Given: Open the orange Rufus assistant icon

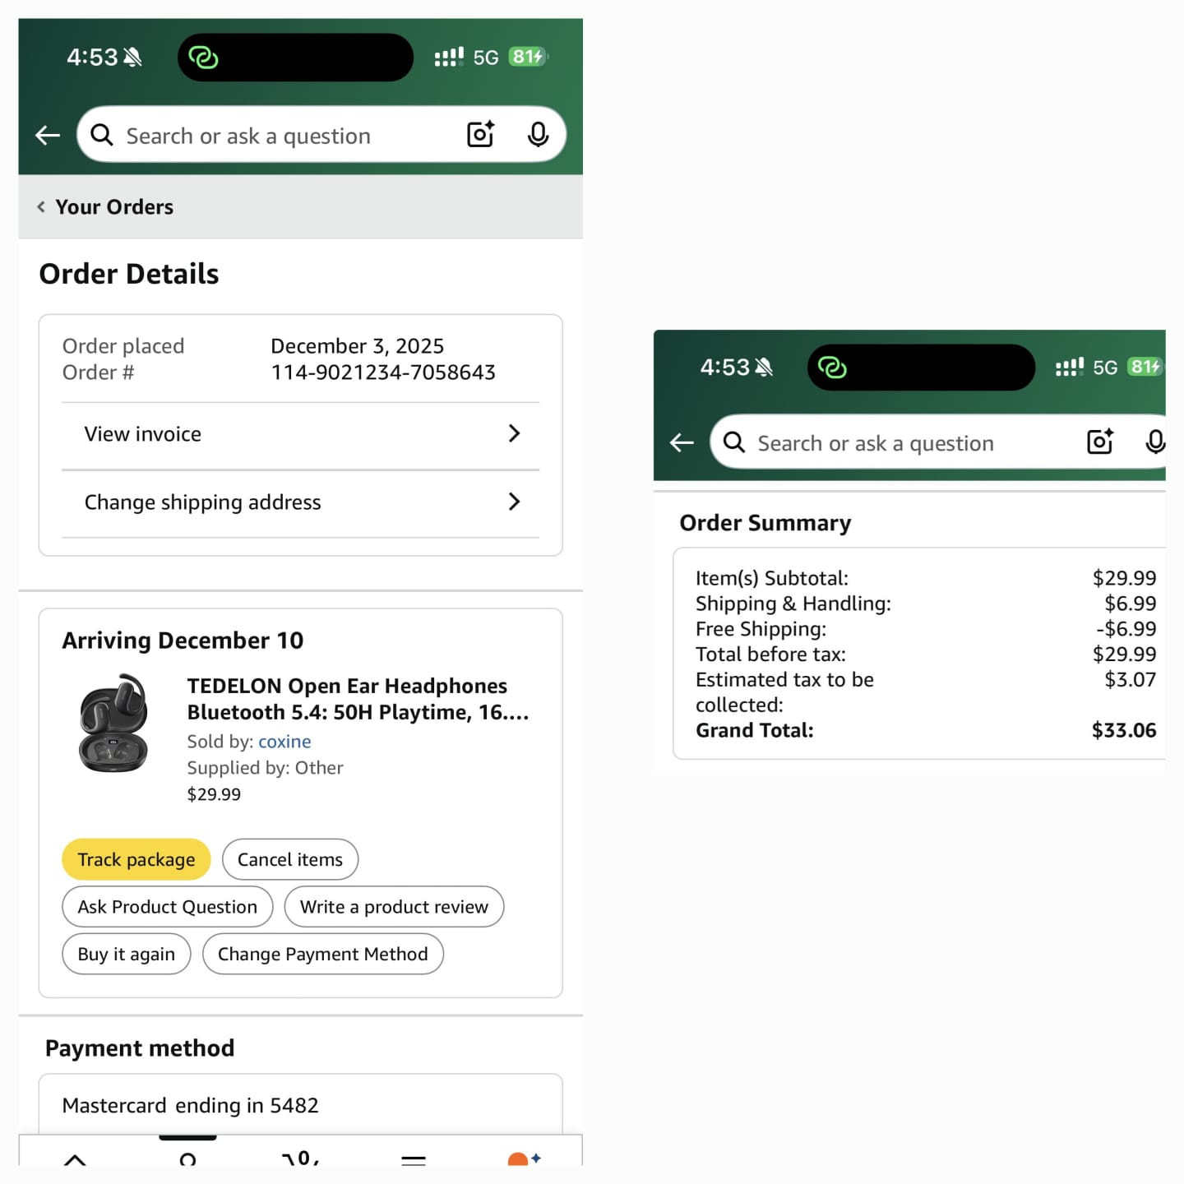Looking at the screenshot, I should [520, 1159].
